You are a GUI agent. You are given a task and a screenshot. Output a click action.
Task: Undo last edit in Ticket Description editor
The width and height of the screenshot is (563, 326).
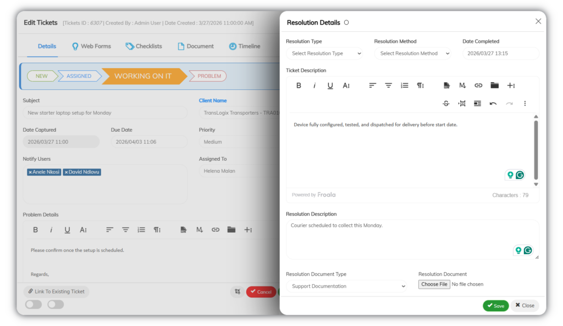tap(493, 103)
